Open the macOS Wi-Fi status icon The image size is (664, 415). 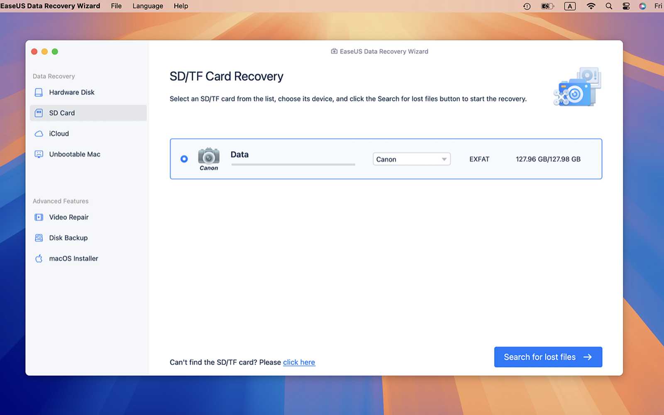[590, 6]
